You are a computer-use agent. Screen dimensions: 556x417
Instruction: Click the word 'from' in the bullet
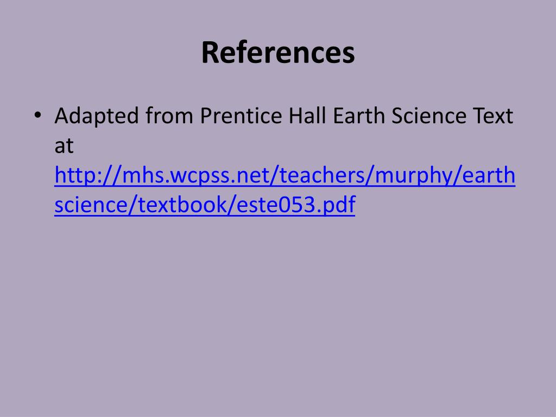169,115
